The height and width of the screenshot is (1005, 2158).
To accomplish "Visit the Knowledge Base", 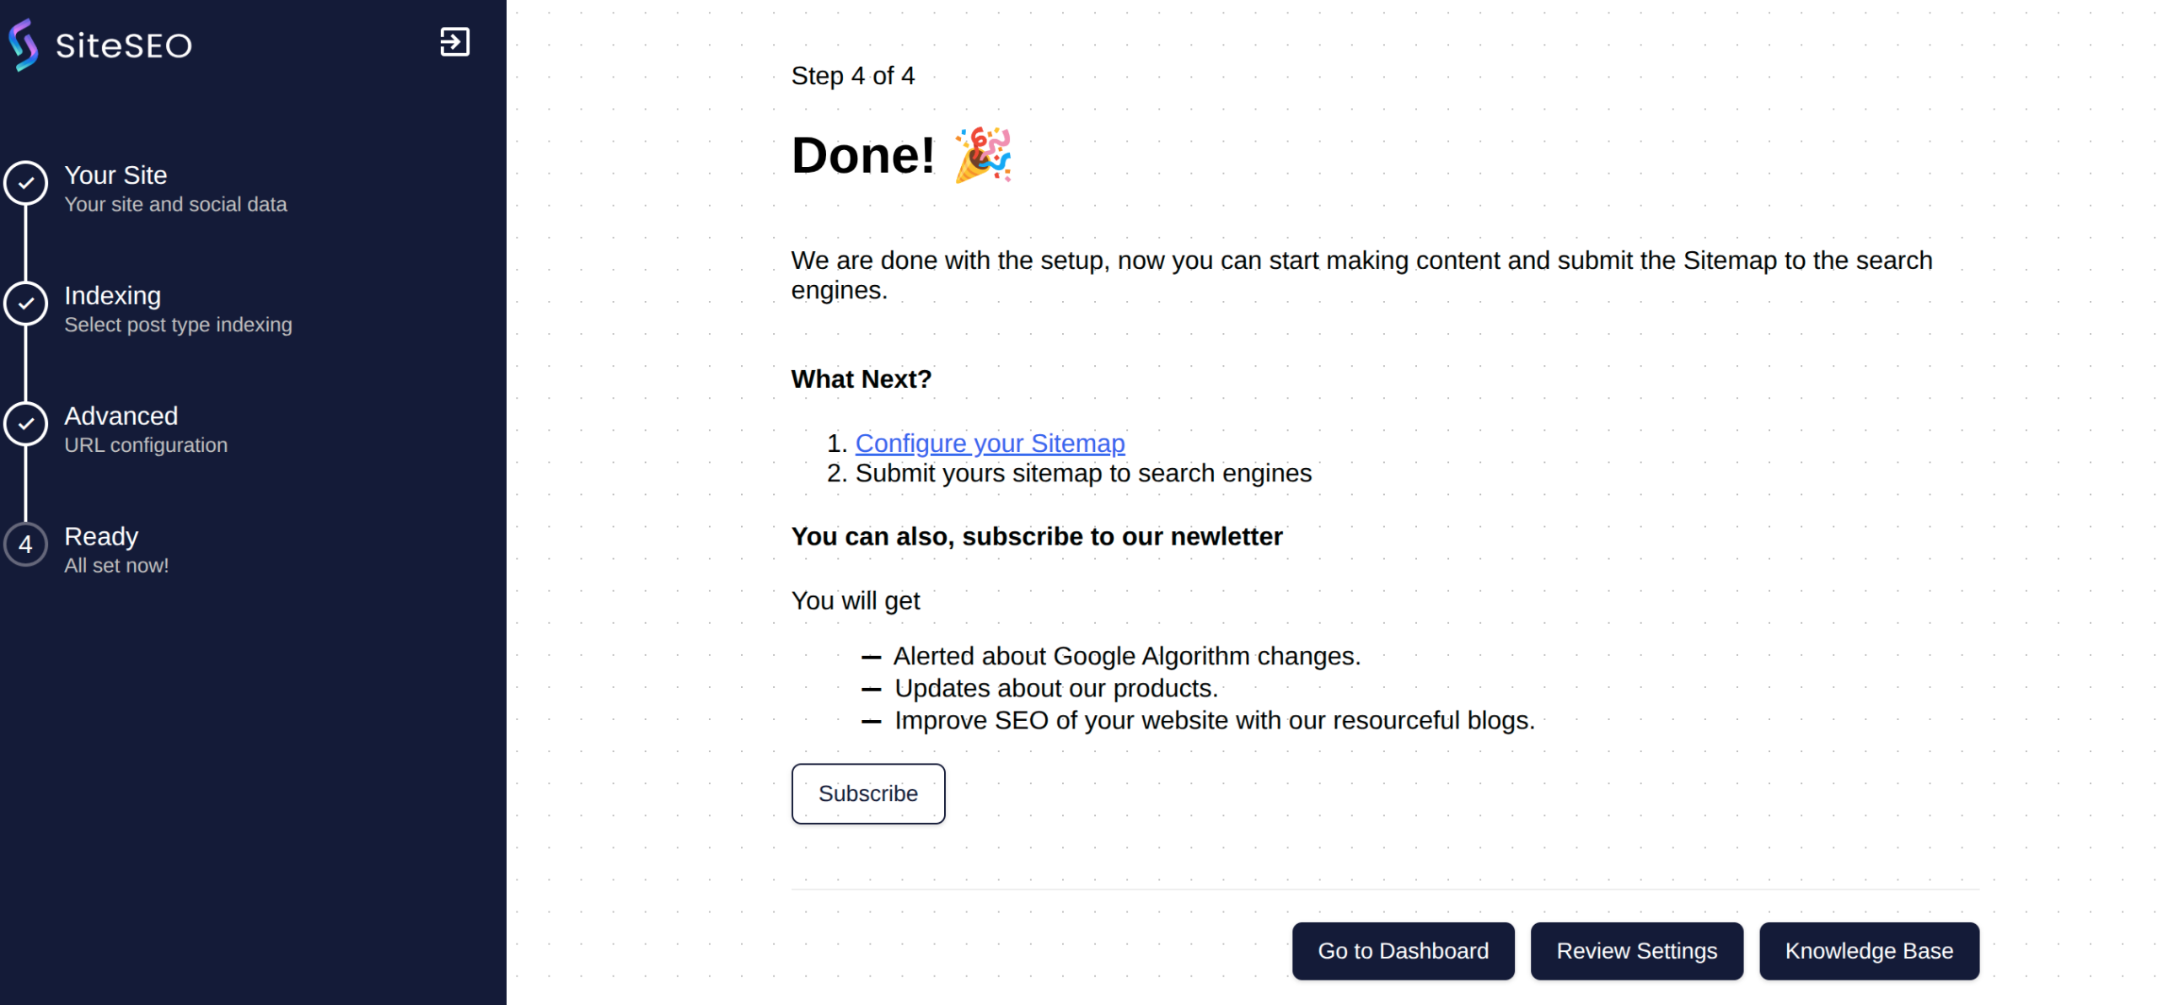I will (1869, 951).
